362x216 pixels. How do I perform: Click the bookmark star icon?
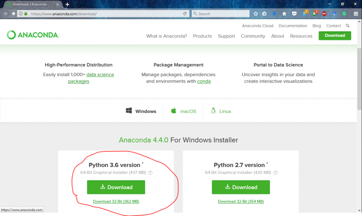click(x=256, y=14)
